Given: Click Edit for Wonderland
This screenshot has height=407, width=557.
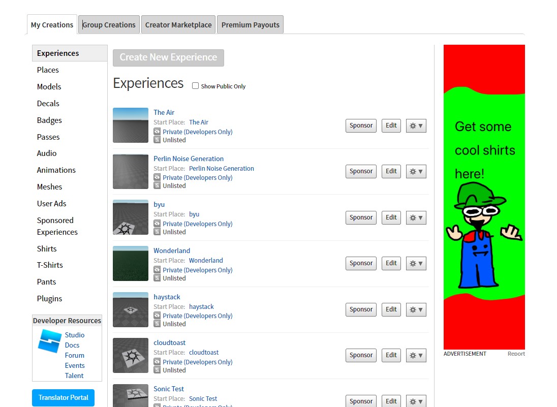Looking at the screenshot, I should [x=391, y=264].
